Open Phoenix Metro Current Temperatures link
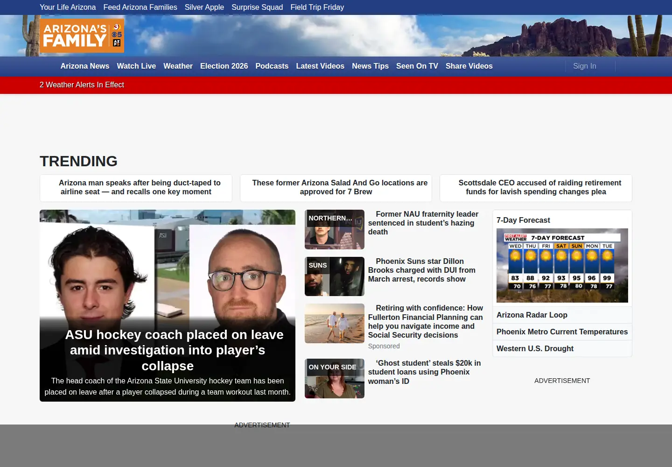The height and width of the screenshot is (467, 672). coord(562,332)
